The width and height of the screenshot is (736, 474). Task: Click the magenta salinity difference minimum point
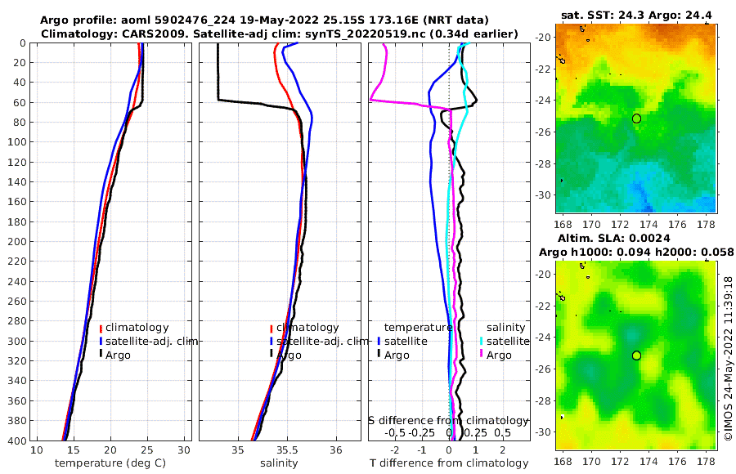click(371, 100)
